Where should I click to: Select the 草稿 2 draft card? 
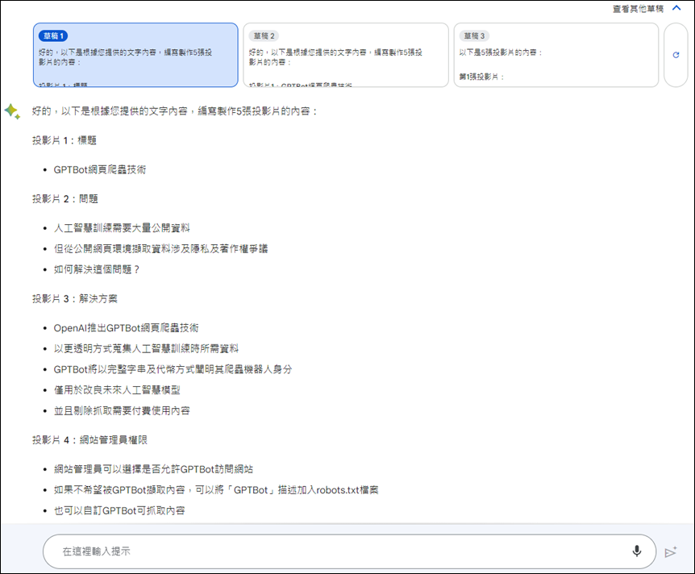click(346, 55)
